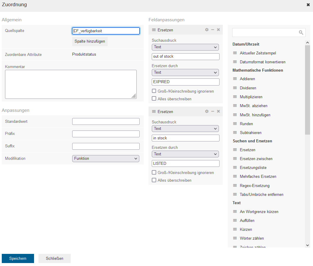Remove the second Ersetzen block (in stock)
313x266 pixels.
pyautogui.click(x=218, y=112)
